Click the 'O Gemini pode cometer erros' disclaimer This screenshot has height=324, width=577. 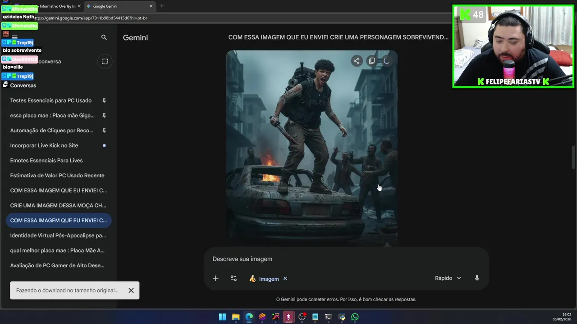(x=346, y=299)
